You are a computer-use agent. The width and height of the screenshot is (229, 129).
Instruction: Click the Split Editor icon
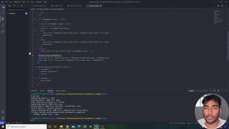(222, 6)
